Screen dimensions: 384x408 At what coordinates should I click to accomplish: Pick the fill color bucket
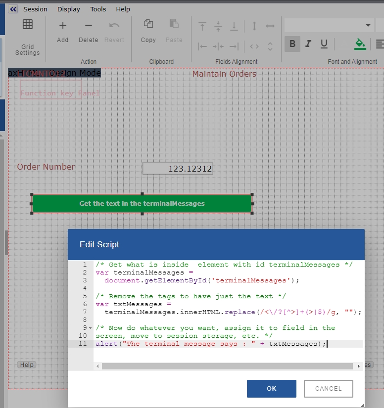(x=360, y=44)
